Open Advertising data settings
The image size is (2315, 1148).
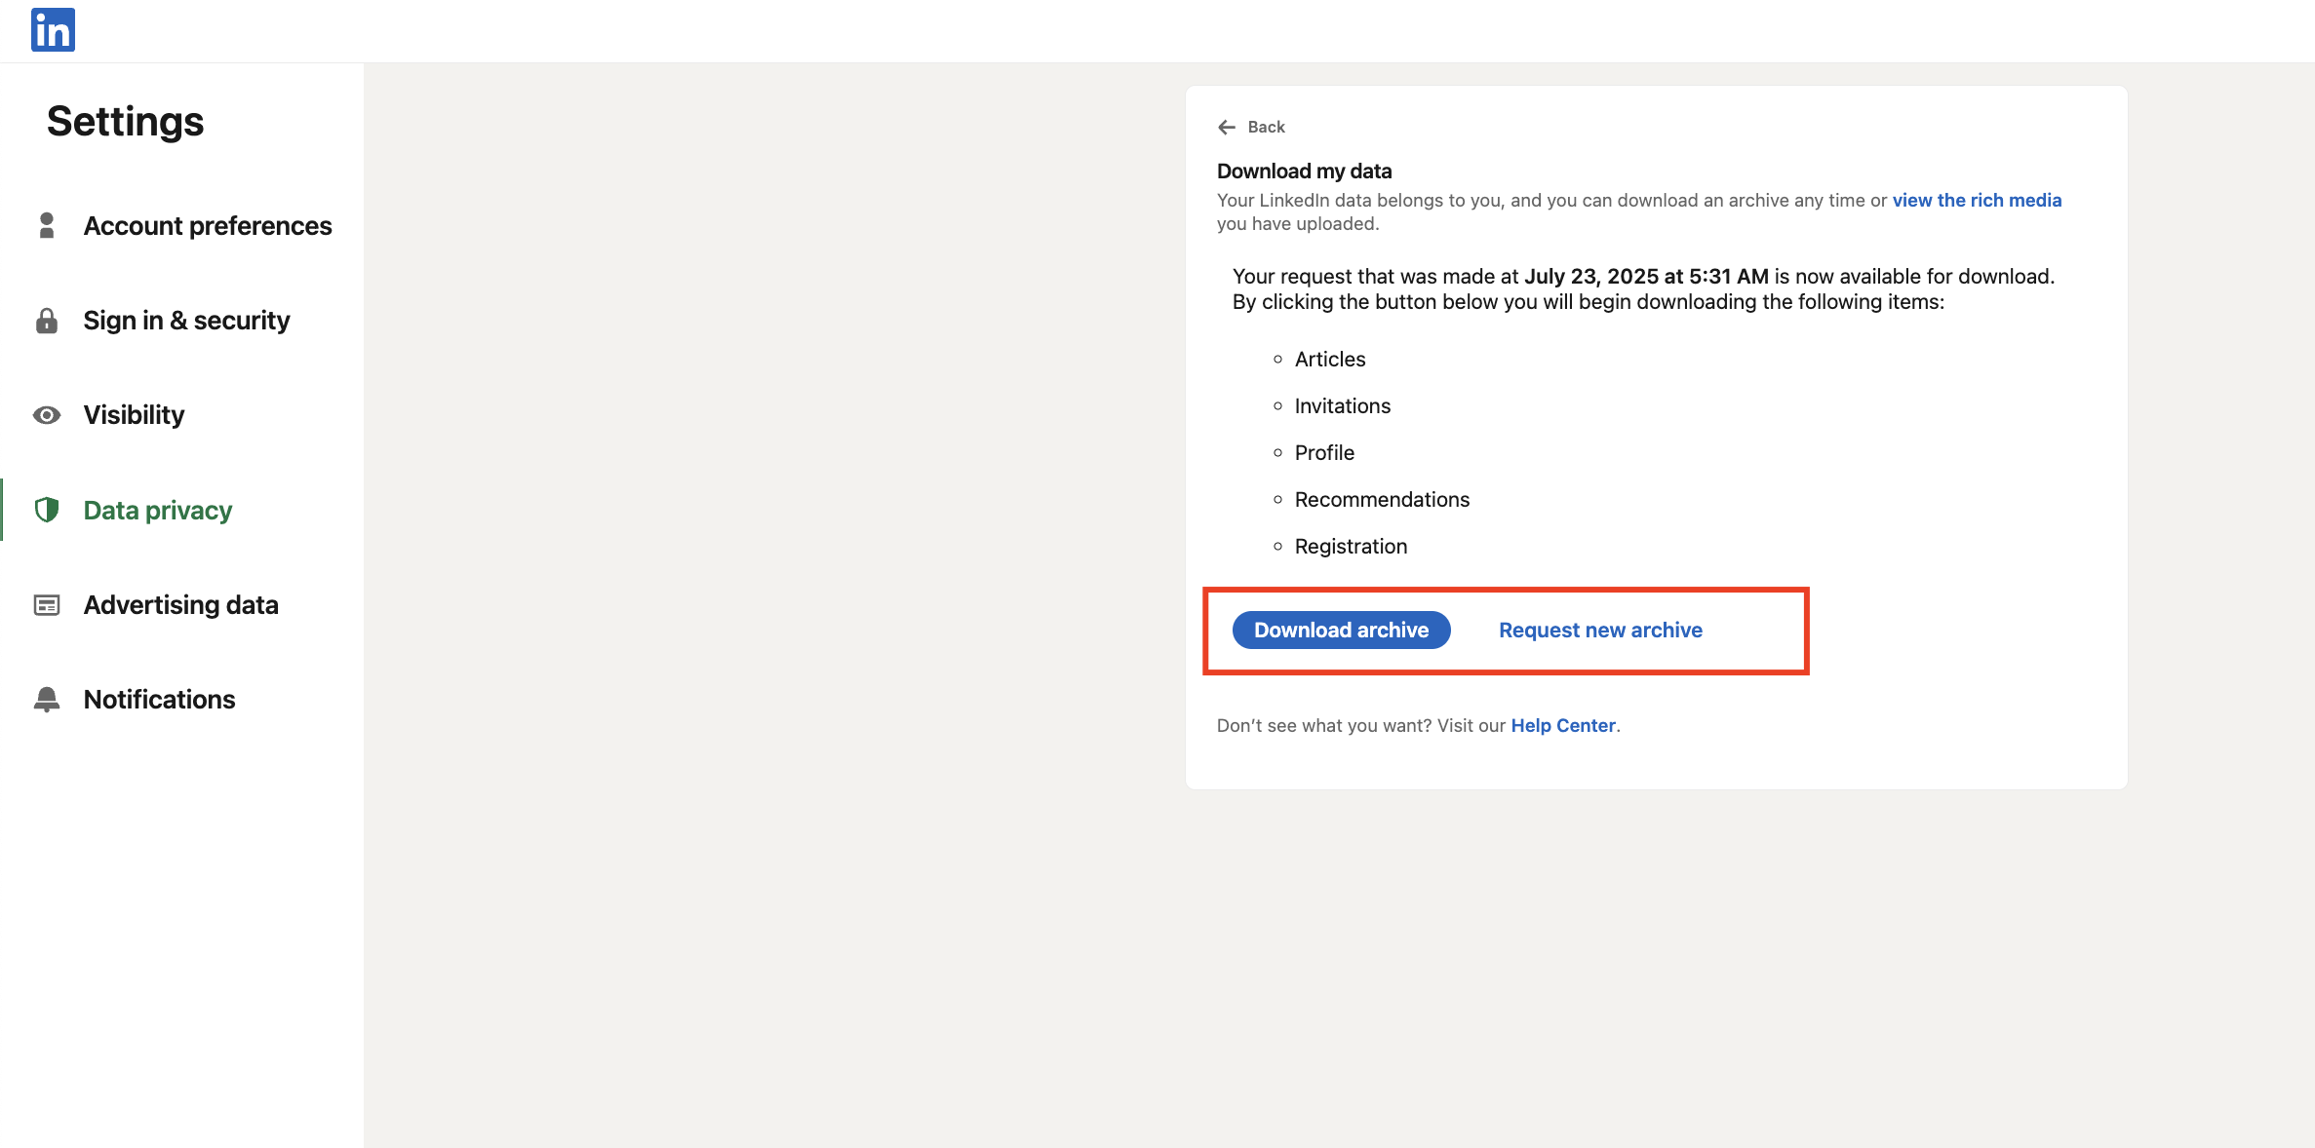[180, 605]
